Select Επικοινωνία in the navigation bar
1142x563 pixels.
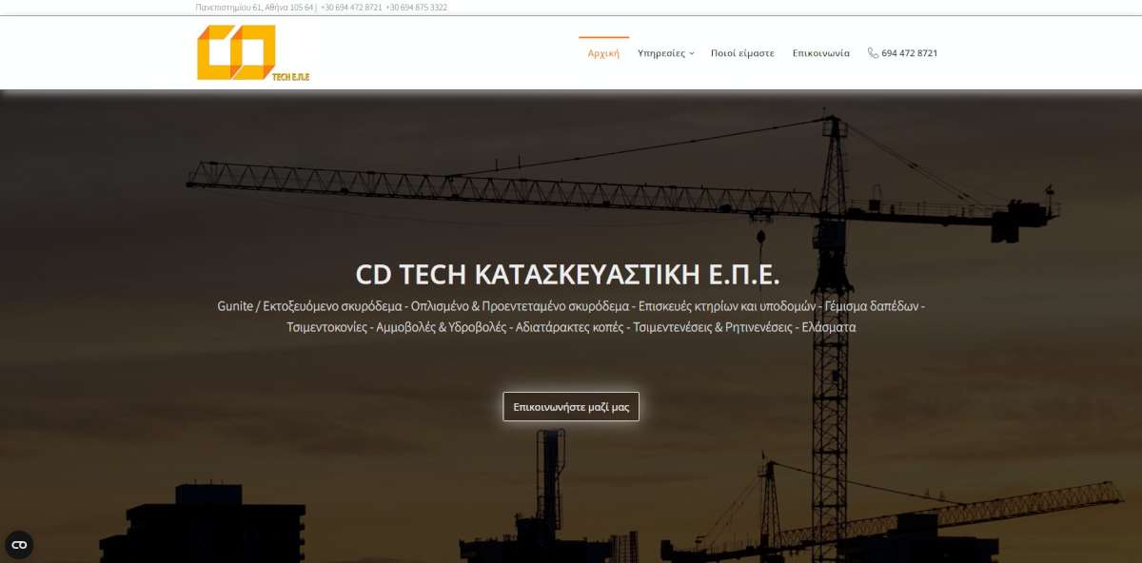[x=820, y=52]
